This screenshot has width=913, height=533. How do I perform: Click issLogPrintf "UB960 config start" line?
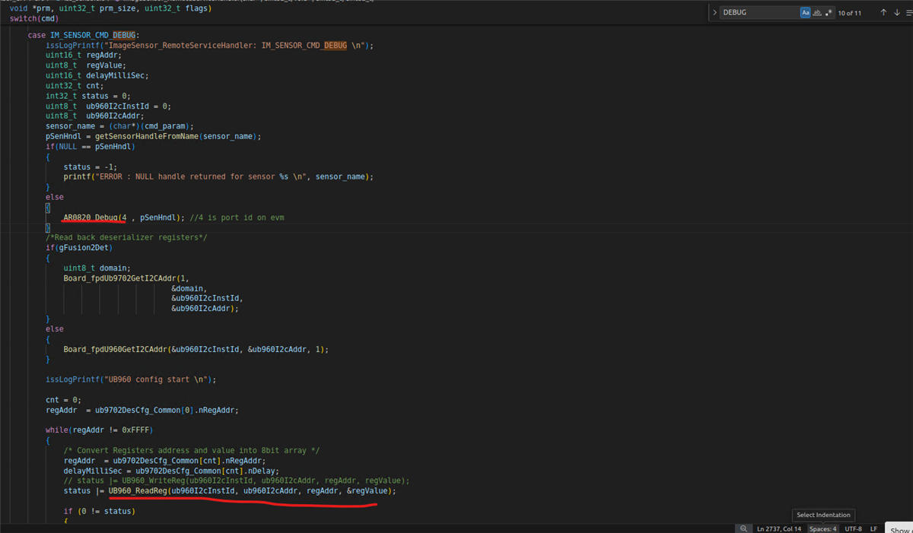(131, 379)
